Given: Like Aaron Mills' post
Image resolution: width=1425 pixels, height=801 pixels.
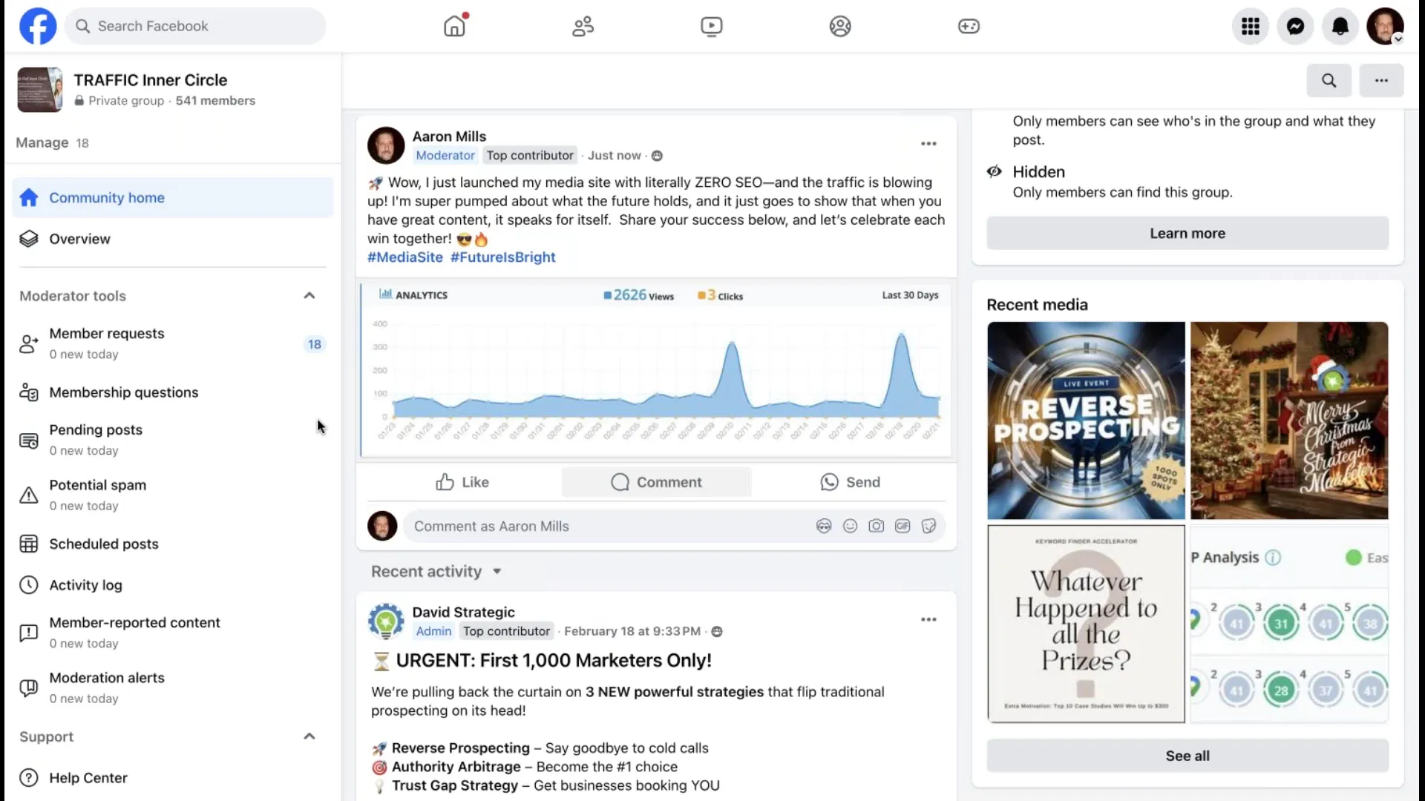Looking at the screenshot, I should (462, 482).
